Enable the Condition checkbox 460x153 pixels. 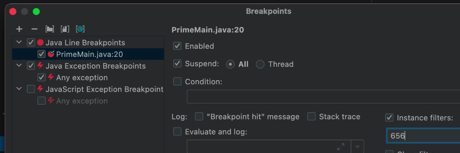coord(177,81)
